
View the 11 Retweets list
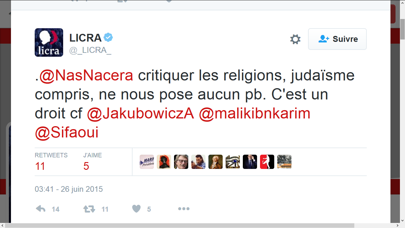click(x=51, y=162)
